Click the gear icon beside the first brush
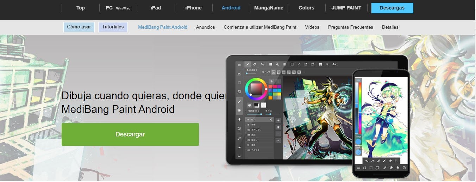This screenshot has width=476, height=182. 271,120
